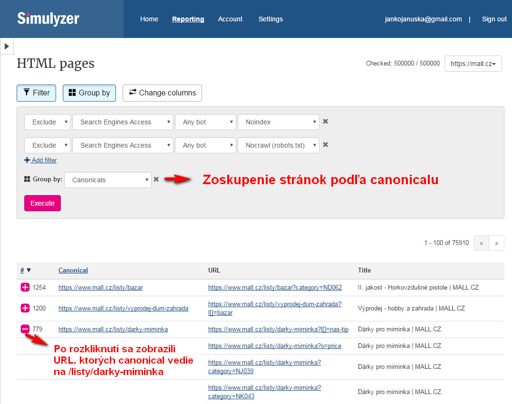512x404 pixels.
Task: Open the https://mall.cz site selector
Action: point(473,64)
